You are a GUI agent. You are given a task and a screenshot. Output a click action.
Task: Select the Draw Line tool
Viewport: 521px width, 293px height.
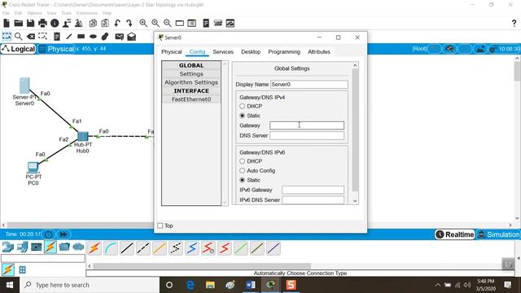[68, 36]
